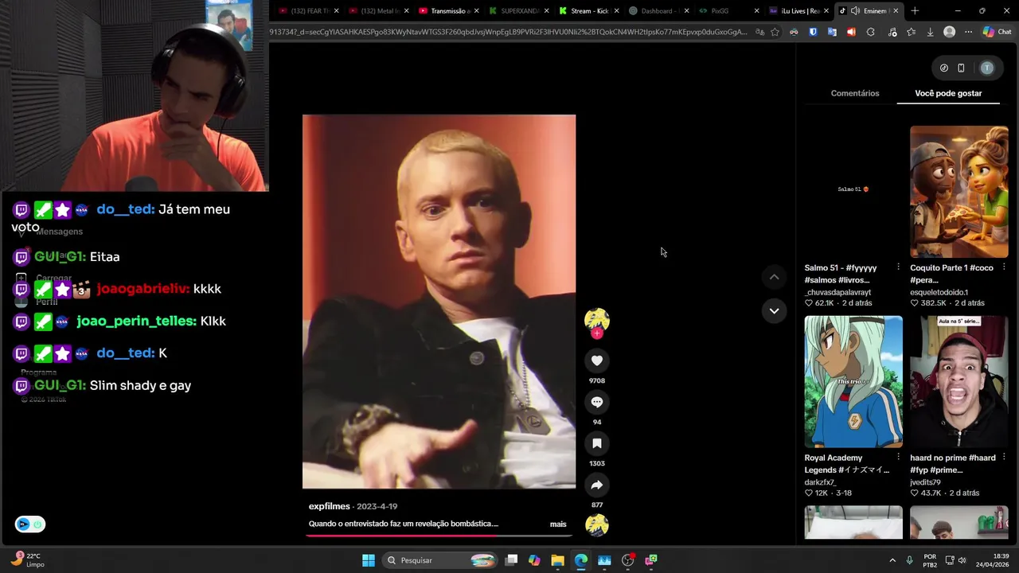Image resolution: width=1019 pixels, height=573 pixels.
Task: Open jvedits79 profile link
Action: coord(925,482)
